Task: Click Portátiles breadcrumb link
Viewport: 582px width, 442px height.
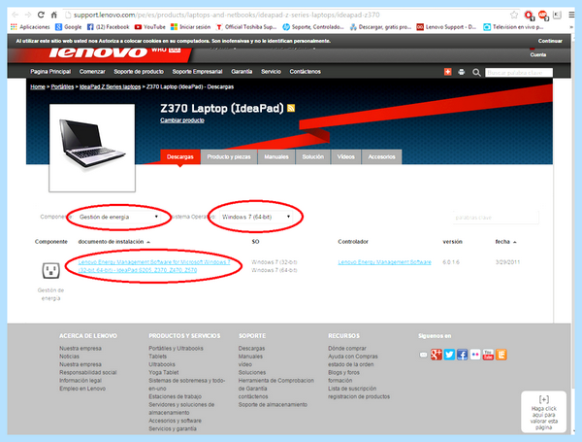Action: point(62,86)
